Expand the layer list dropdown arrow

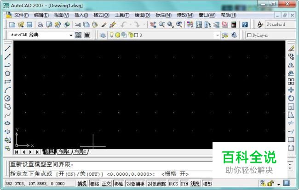(x=218, y=35)
